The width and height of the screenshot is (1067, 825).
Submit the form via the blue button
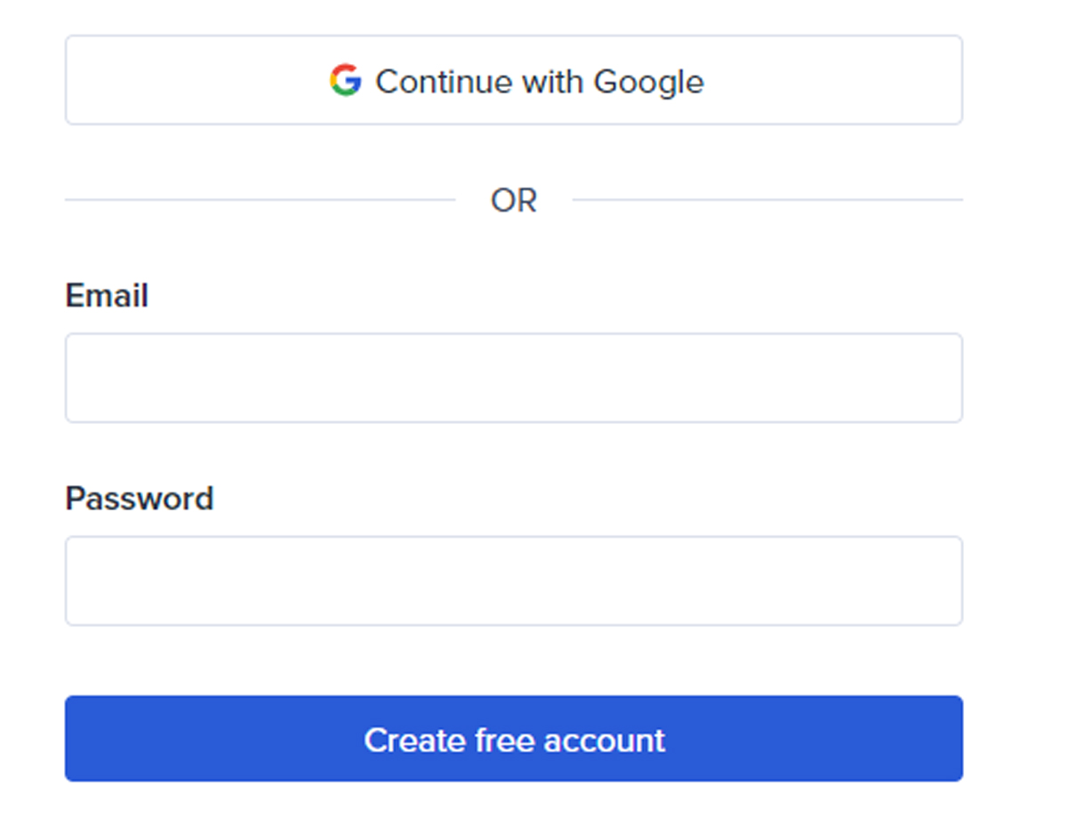[x=514, y=739]
